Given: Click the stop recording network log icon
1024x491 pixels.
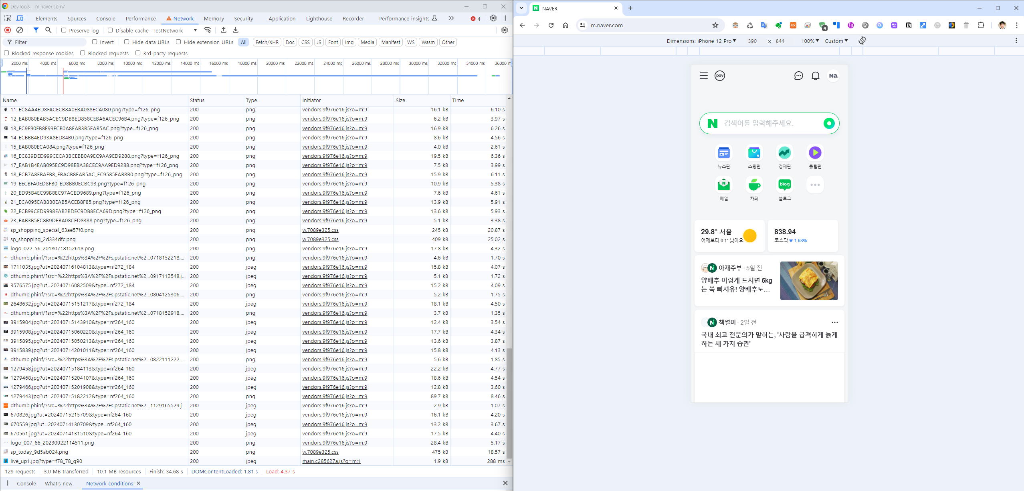Looking at the screenshot, I should click(8, 30).
